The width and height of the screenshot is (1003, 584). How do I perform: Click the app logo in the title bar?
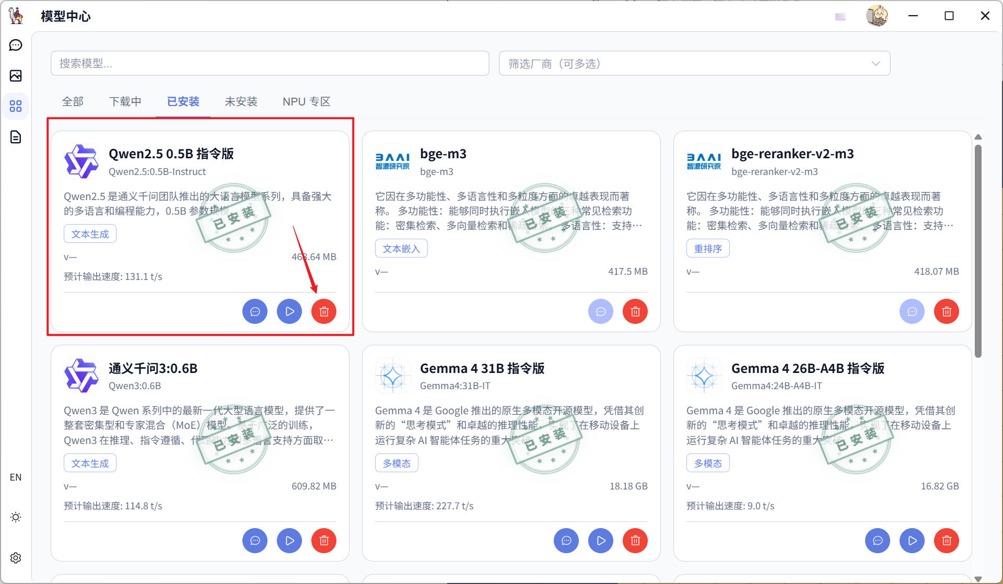(16, 16)
